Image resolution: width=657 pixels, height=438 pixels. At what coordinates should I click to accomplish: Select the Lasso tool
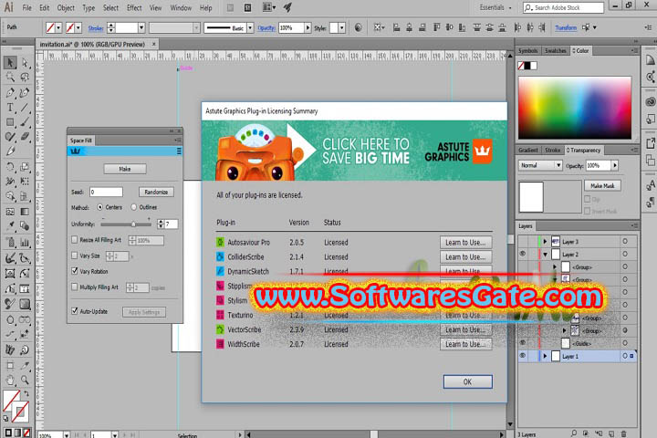coord(25,78)
